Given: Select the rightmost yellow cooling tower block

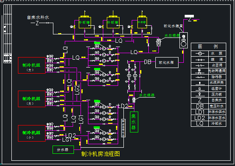Looking at the screenshot, I should [142, 22].
